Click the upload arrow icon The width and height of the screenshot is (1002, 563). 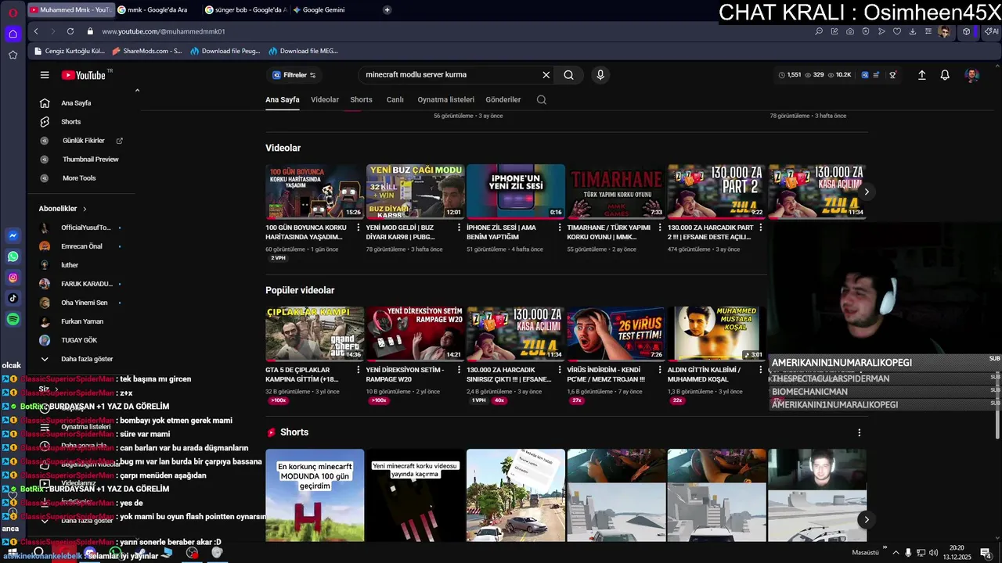(922, 75)
